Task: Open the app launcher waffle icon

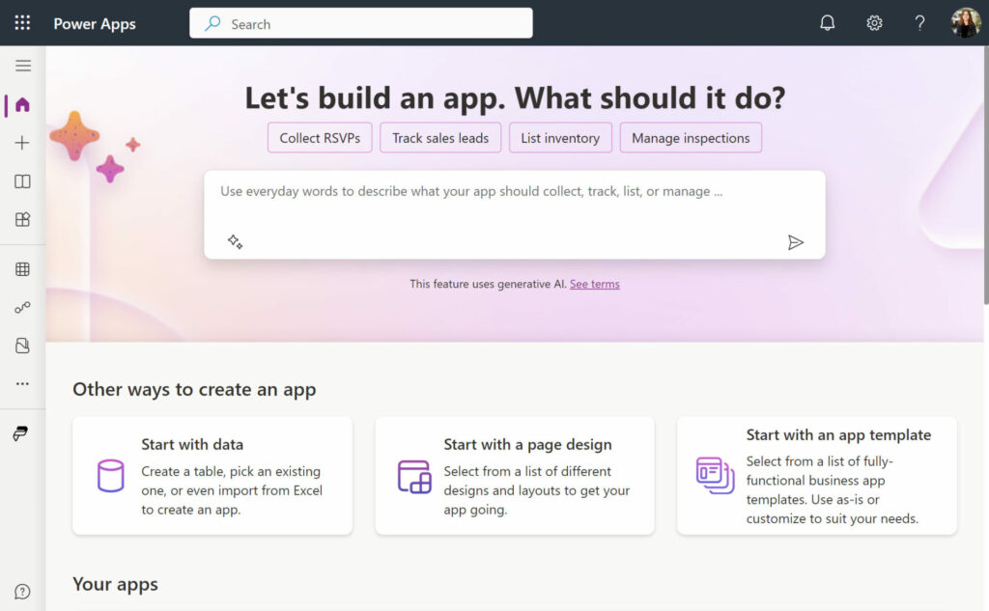Action: [x=22, y=23]
